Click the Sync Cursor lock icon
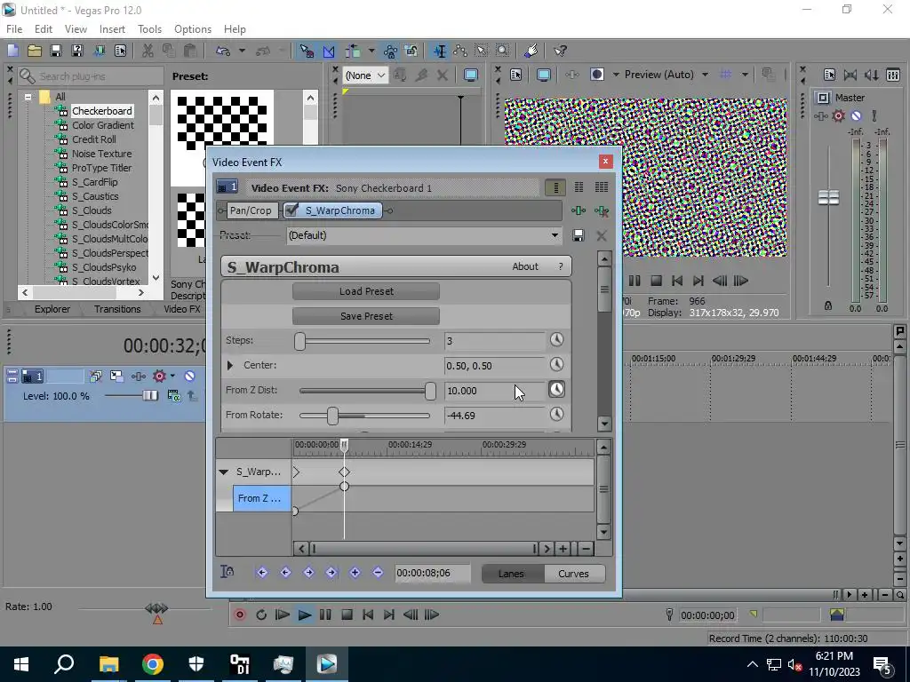The image size is (910, 682). 227,573
